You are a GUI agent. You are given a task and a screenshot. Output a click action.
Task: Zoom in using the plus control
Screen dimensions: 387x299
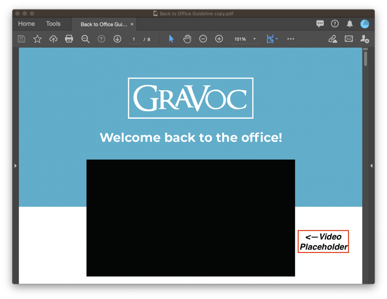point(219,39)
